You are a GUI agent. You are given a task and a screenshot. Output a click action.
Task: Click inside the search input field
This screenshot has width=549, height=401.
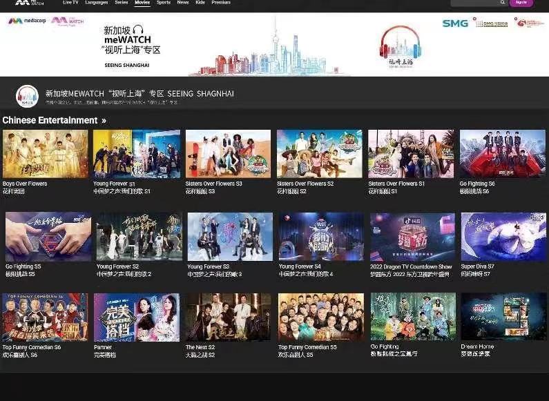pyautogui.click(x=475, y=3)
